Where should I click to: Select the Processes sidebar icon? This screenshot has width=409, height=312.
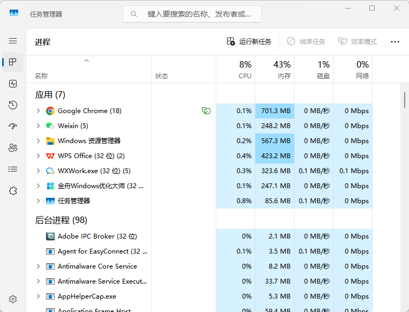click(x=13, y=62)
